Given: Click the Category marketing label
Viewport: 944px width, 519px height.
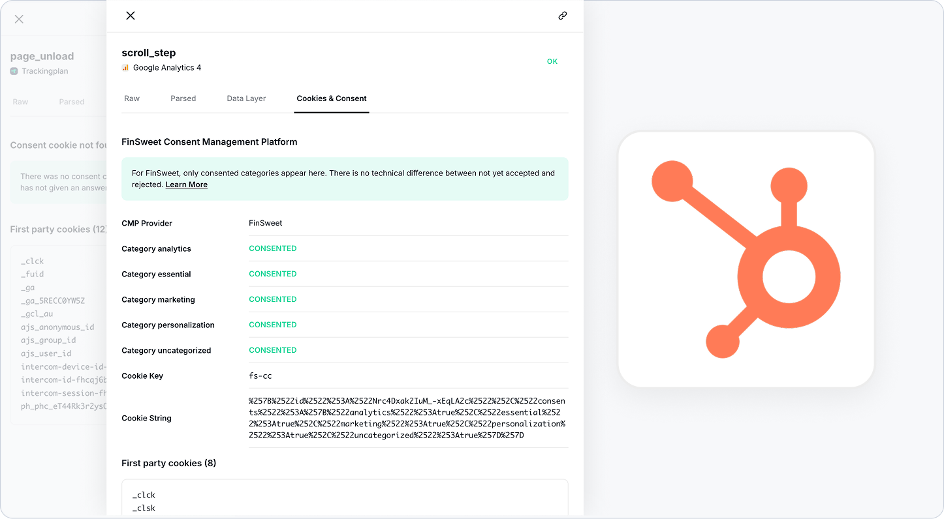Looking at the screenshot, I should [159, 299].
